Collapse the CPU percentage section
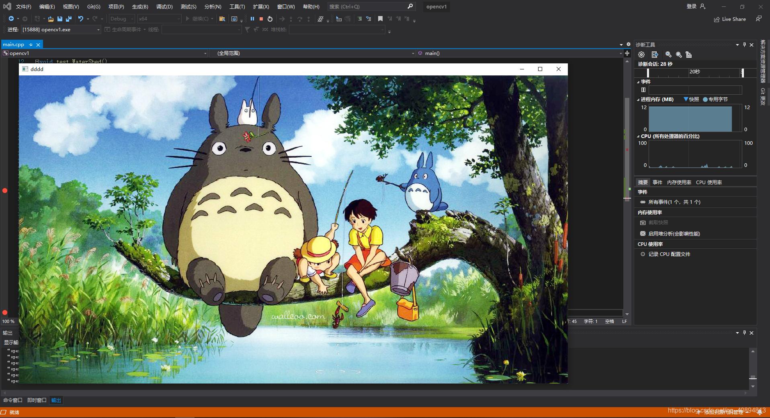770x418 pixels. (x=638, y=136)
